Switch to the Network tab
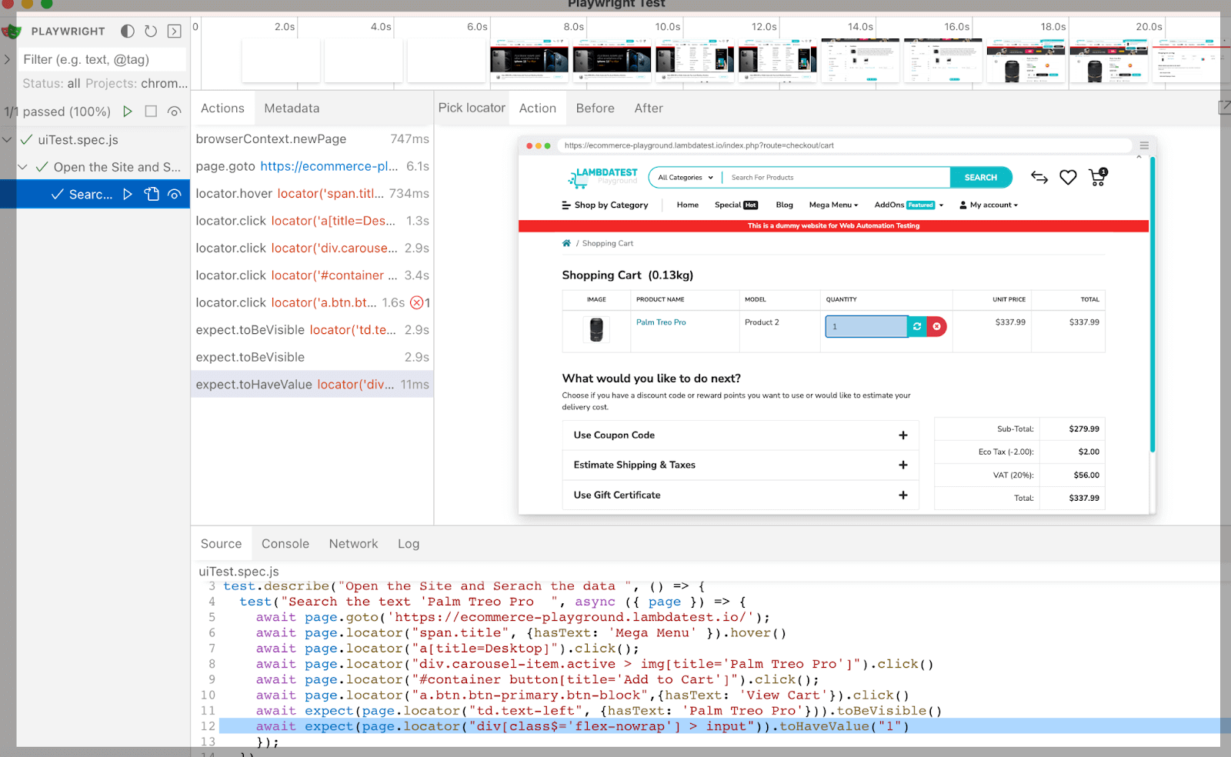The image size is (1231, 757). click(353, 544)
